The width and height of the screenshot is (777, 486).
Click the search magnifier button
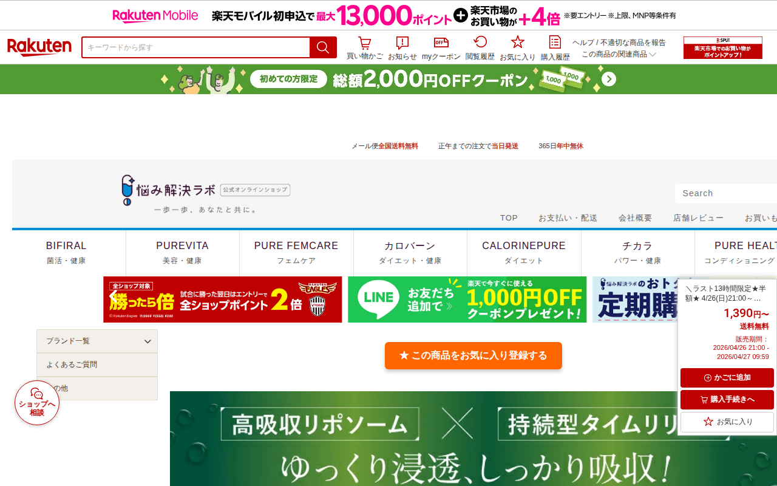[x=323, y=47]
